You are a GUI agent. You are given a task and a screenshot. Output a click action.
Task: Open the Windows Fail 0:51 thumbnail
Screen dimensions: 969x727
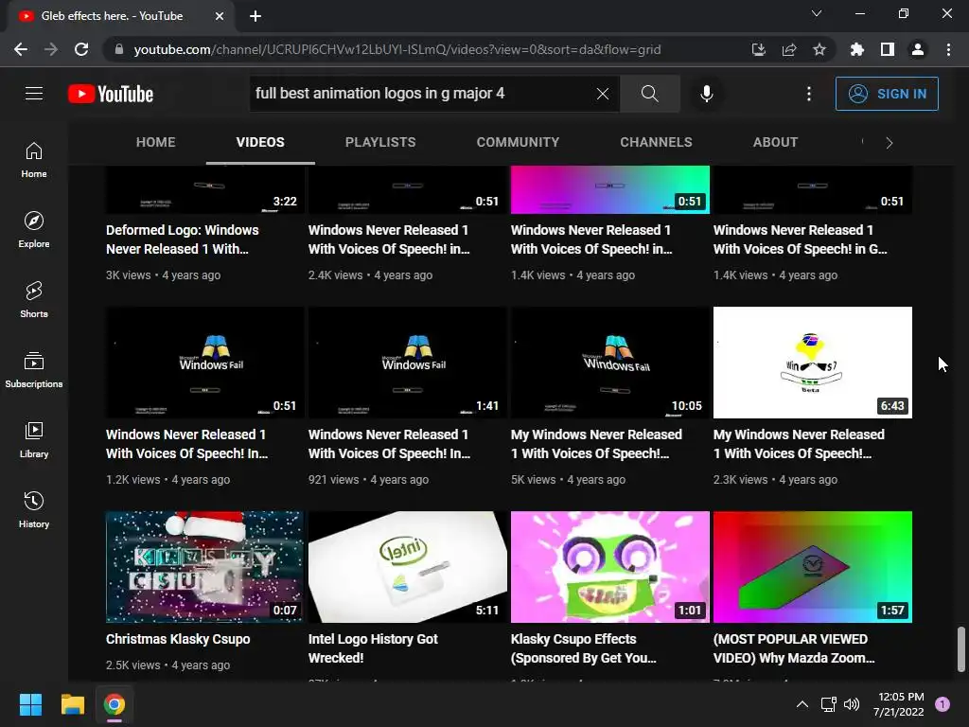(204, 363)
